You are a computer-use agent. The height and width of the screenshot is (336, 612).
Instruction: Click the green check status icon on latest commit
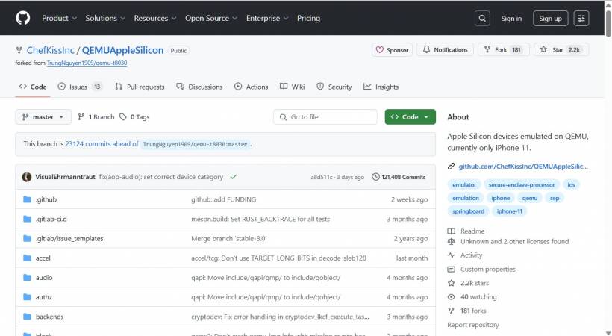point(233,177)
